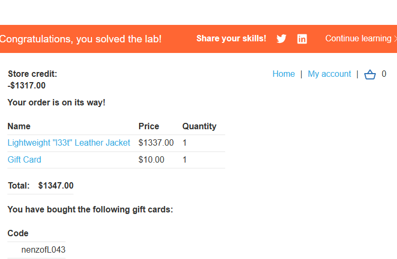
Task: Click the gift card code nenzofL043
Action: pyautogui.click(x=43, y=250)
